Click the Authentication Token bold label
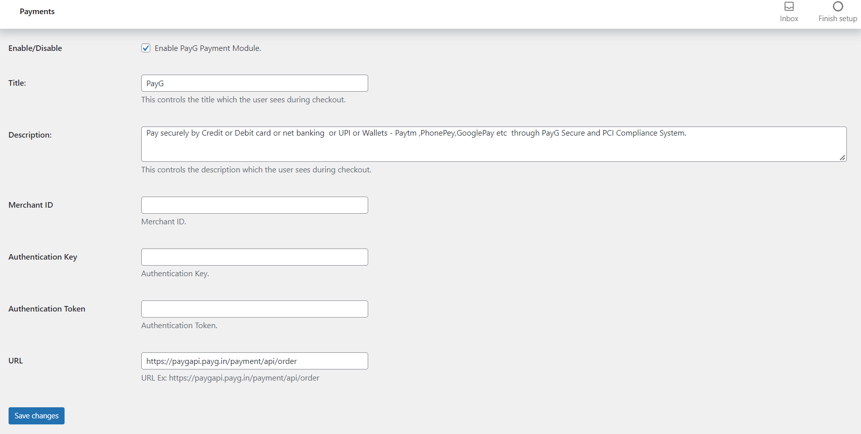 47,309
